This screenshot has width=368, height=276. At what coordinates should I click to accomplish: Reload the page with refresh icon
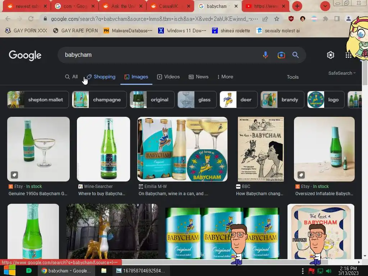click(31, 19)
